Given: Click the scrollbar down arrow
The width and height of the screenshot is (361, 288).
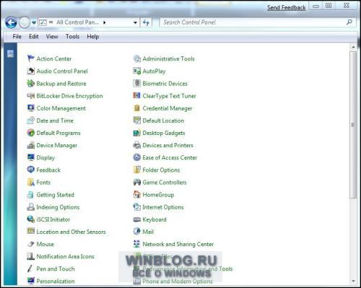Looking at the screenshot, I should pos(353,281).
